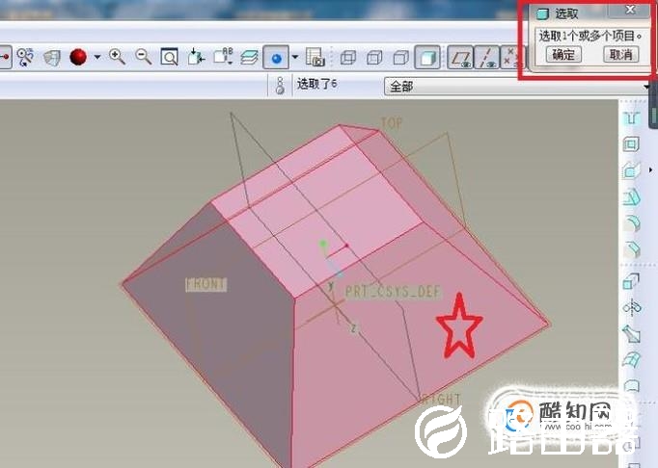This screenshot has height=468, width=658.
Task: Click the Zoom Out magnifier icon
Action: (x=144, y=57)
